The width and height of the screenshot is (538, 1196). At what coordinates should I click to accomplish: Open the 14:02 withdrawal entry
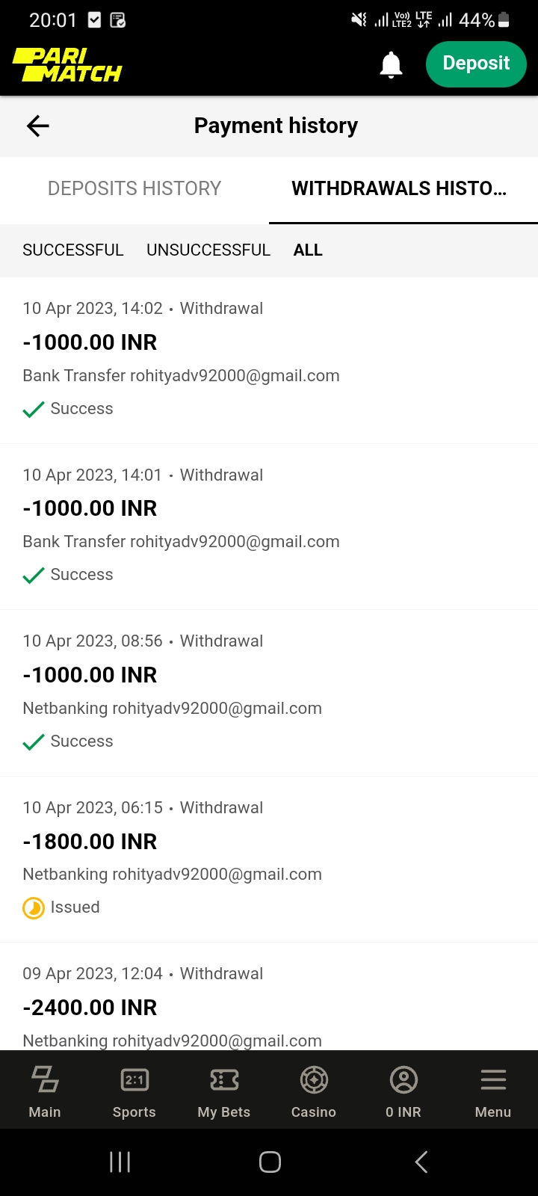(x=269, y=359)
